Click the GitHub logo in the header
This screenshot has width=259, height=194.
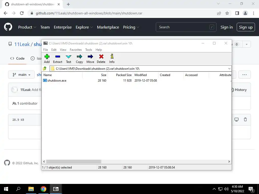click(8, 27)
